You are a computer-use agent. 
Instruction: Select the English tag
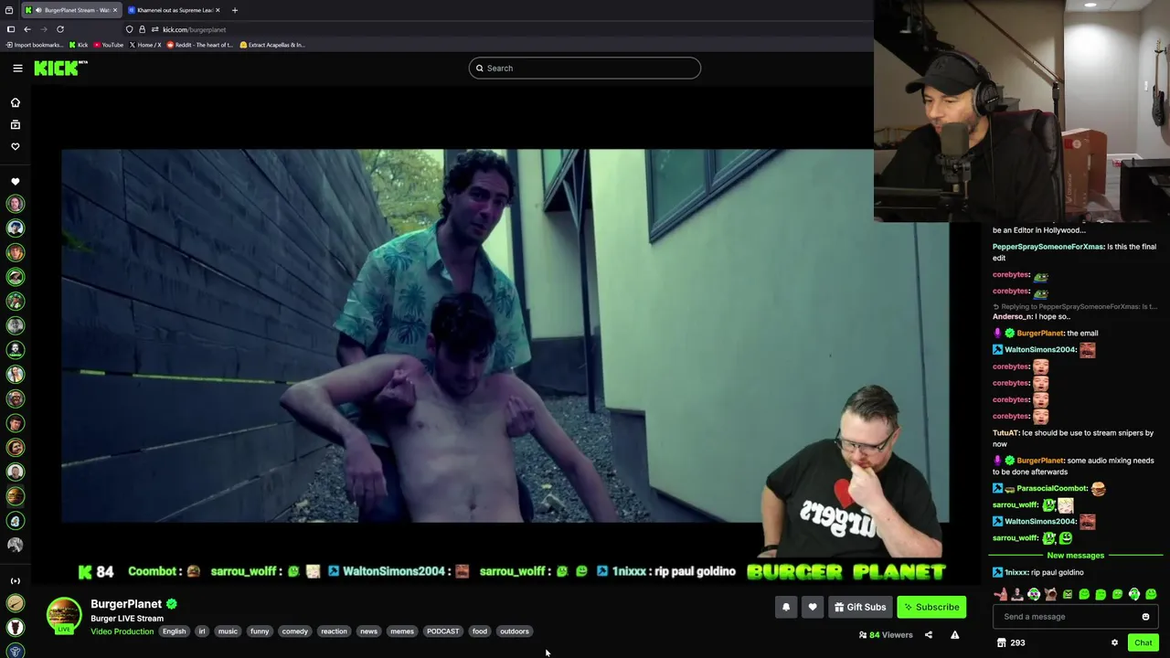(174, 631)
